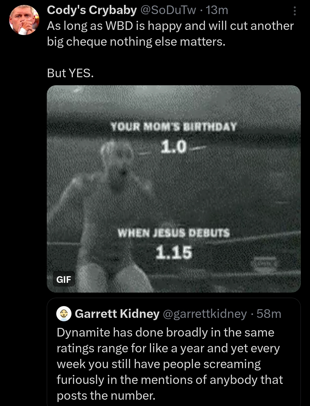Select the Cody's Crybaby display name
Viewport: 310px width, 406px height.
point(92,10)
